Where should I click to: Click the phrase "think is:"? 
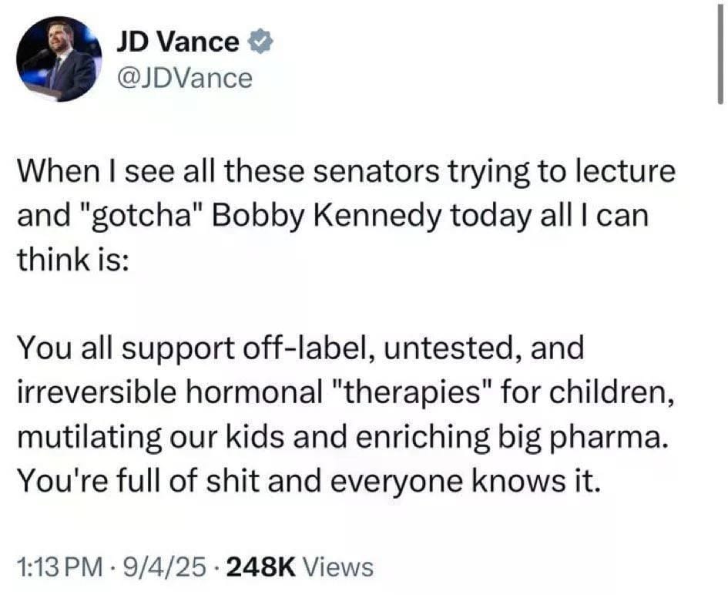tap(74, 260)
